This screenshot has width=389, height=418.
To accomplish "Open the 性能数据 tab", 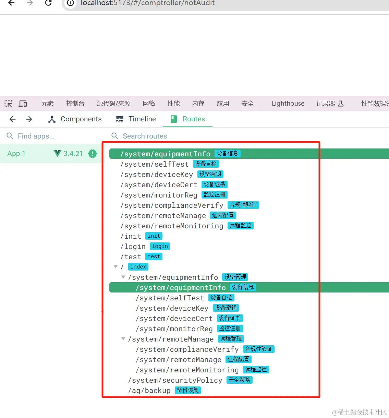I will click(375, 104).
